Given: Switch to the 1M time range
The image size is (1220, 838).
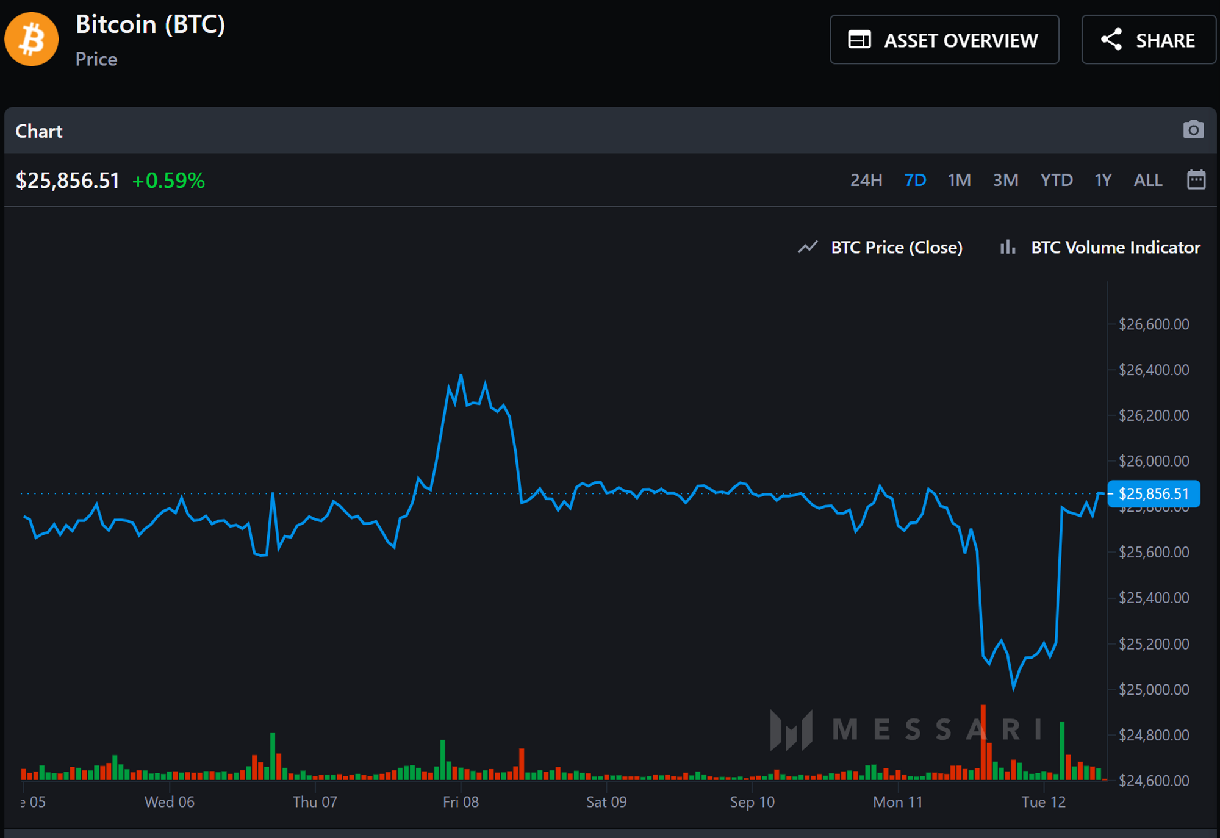Looking at the screenshot, I should [959, 180].
